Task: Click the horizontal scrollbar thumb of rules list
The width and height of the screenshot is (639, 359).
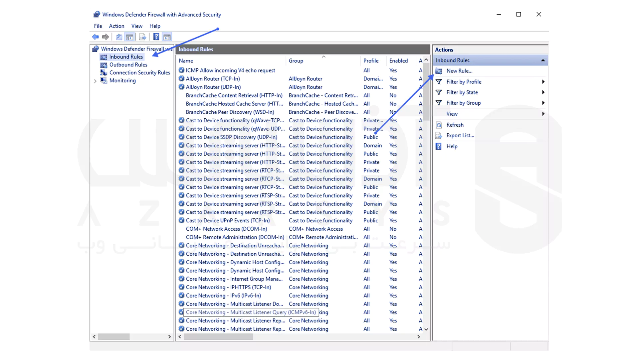Action: 218,337
